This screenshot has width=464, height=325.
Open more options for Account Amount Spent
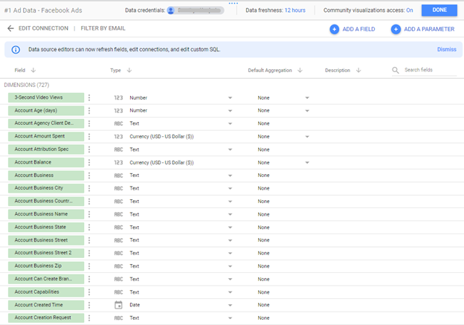(x=89, y=136)
